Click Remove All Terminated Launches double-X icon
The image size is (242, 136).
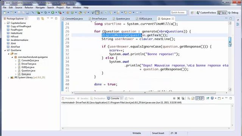tap(183, 98)
